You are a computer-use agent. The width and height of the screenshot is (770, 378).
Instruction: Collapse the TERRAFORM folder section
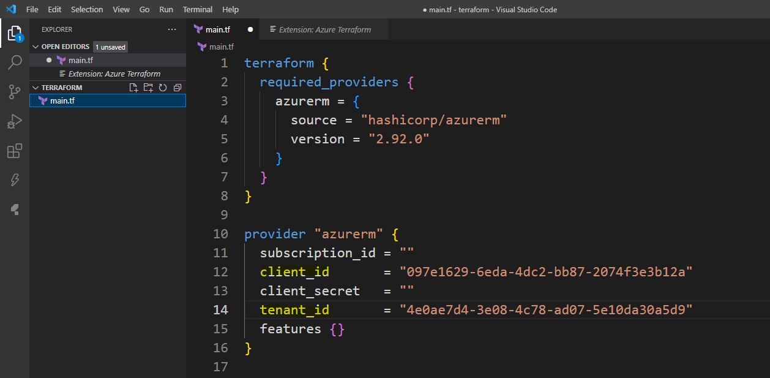(x=36, y=88)
